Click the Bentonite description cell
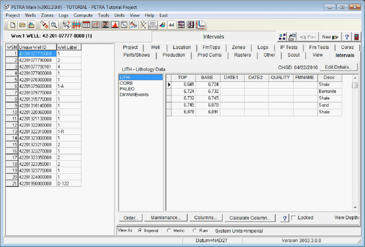The image size is (365, 247). pos(329,91)
